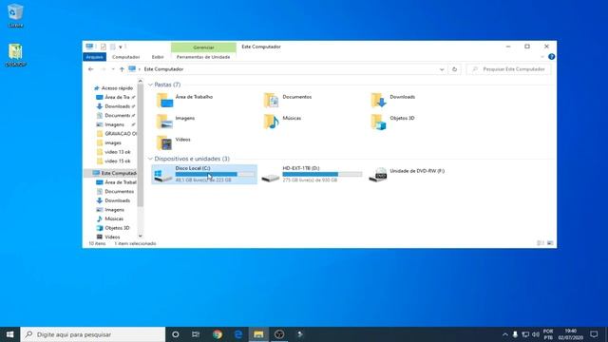Viewport: 608px width, 342px height.
Task: Open the recent locations dropdown arrow
Action: point(113,69)
